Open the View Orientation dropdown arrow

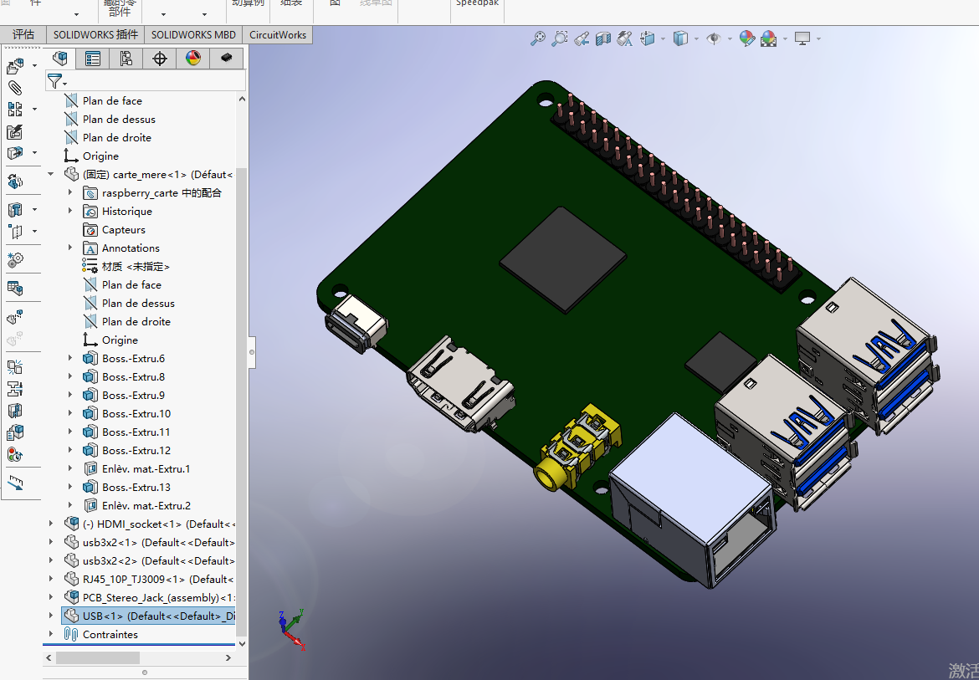coord(663,39)
